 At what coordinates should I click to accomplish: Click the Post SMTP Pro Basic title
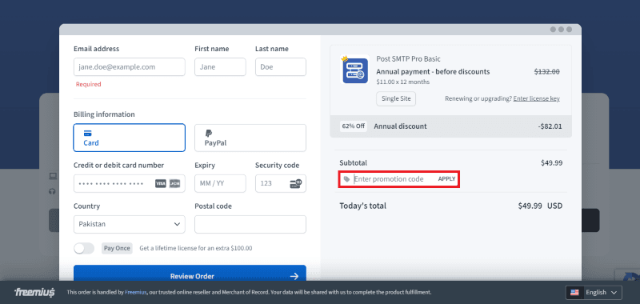pyautogui.click(x=408, y=59)
